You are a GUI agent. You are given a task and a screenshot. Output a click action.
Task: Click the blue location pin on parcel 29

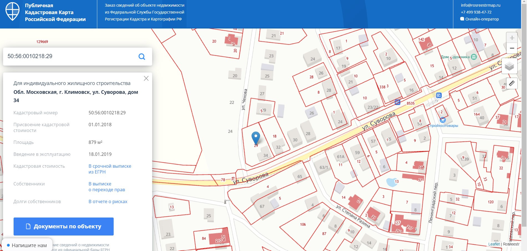coord(256,138)
